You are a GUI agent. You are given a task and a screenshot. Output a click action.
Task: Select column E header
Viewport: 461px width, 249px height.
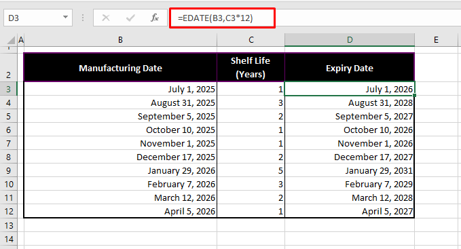436,40
